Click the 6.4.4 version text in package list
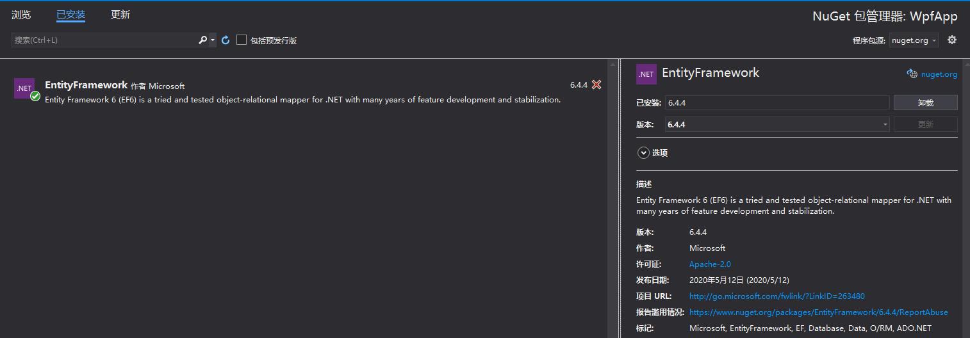 pyautogui.click(x=579, y=84)
